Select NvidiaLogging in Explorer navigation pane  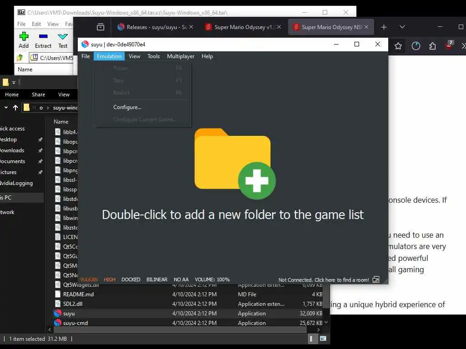(16, 183)
